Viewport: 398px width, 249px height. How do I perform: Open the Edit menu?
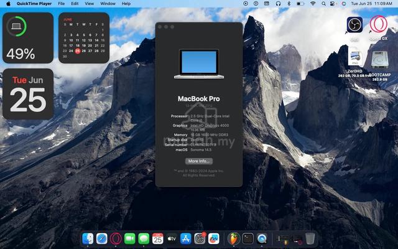[x=75, y=4]
